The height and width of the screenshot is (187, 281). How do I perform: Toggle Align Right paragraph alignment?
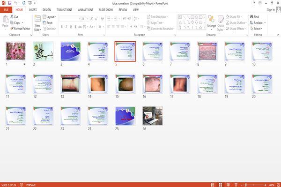[118, 27]
